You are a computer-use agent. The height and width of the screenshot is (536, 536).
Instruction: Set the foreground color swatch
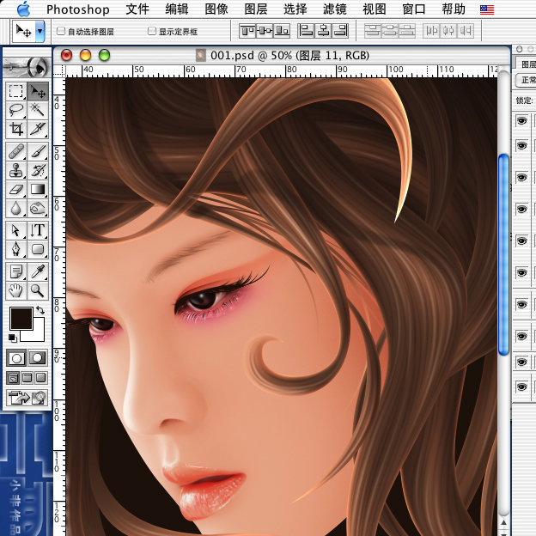point(20,317)
